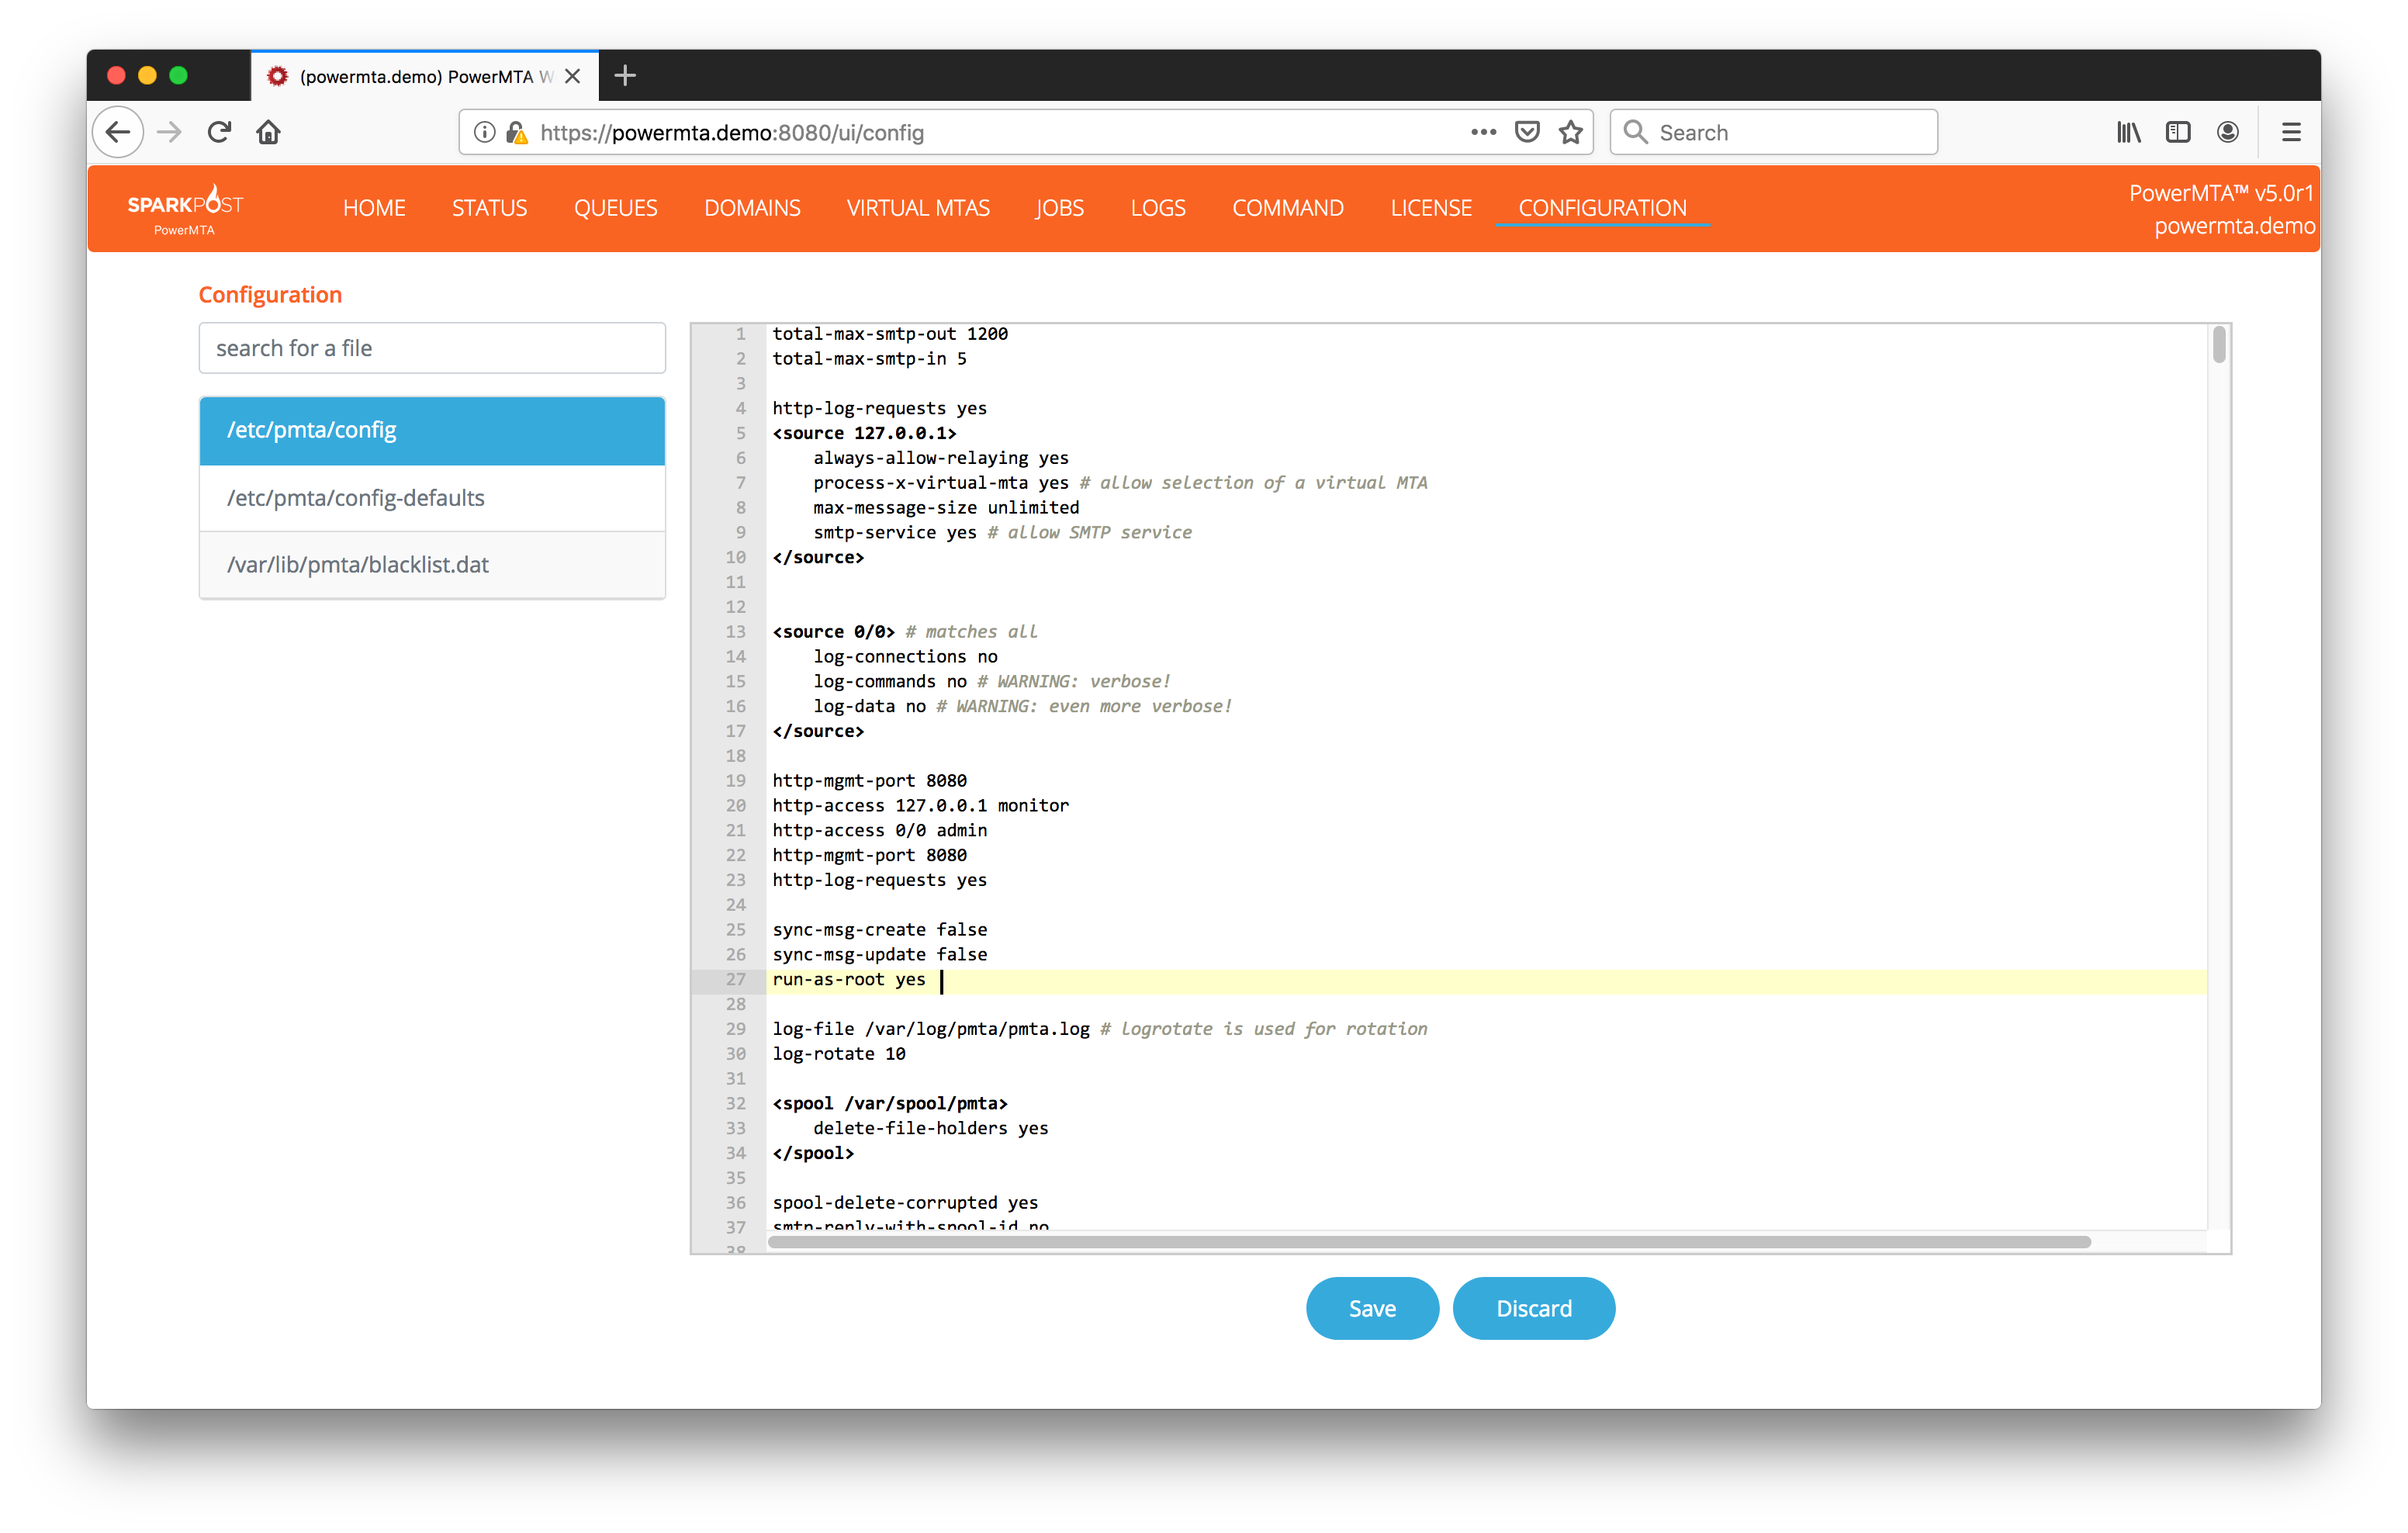Click the Discard button
Screen dimensions: 2408x1533
coord(1533,1308)
